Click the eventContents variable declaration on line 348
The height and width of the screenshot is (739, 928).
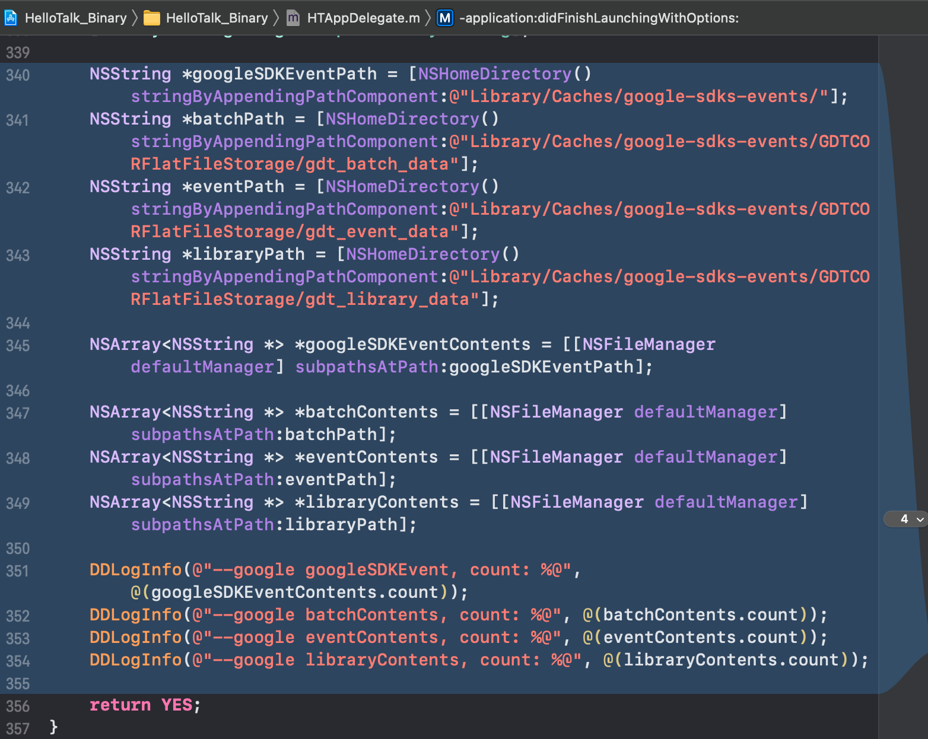tap(371, 457)
